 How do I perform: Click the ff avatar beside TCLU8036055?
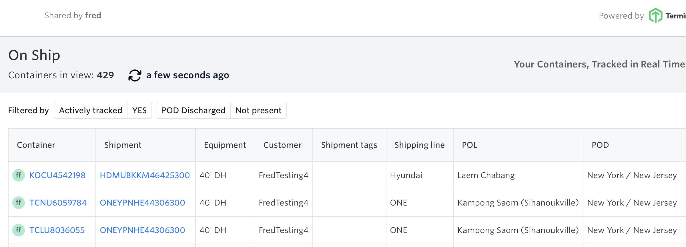click(x=19, y=230)
